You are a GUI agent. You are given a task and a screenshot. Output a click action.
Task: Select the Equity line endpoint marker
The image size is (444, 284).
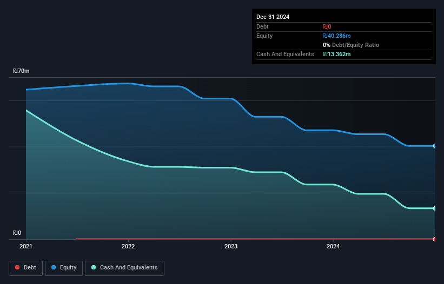[435, 146]
